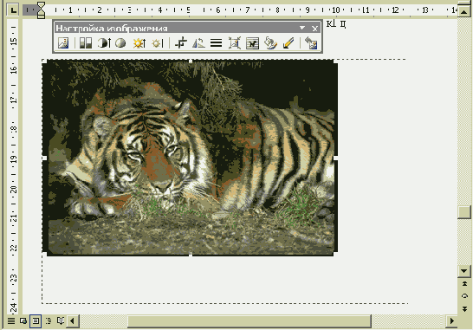Click the vertical scrollbar down arrow
The height and width of the screenshot is (330, 473).
[464, 270]
